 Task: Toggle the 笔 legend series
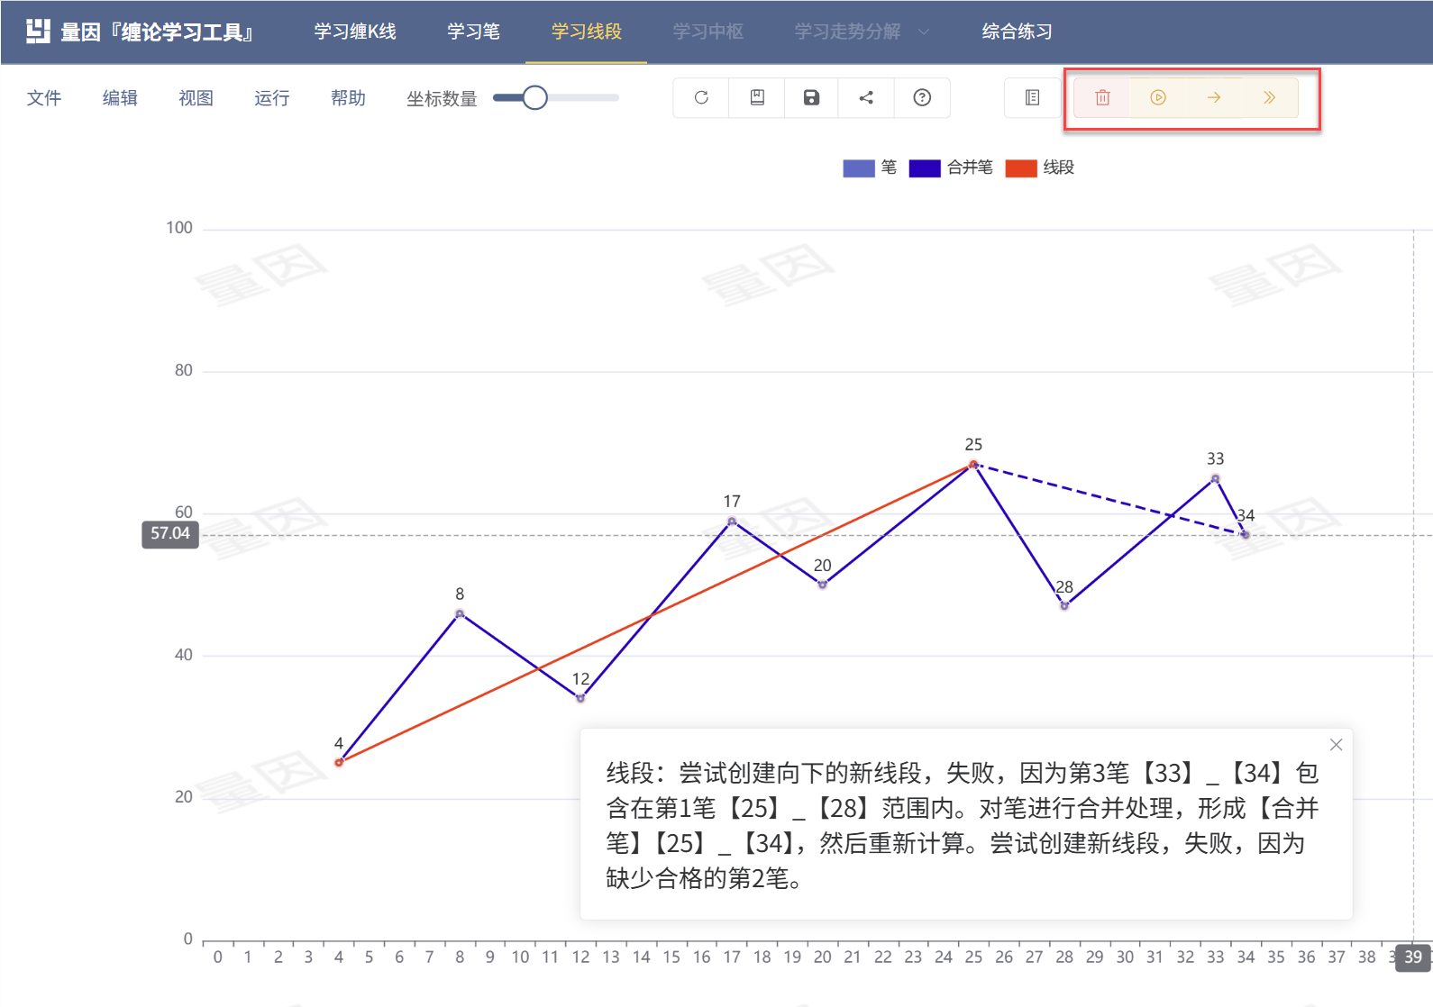pos(870,168)
